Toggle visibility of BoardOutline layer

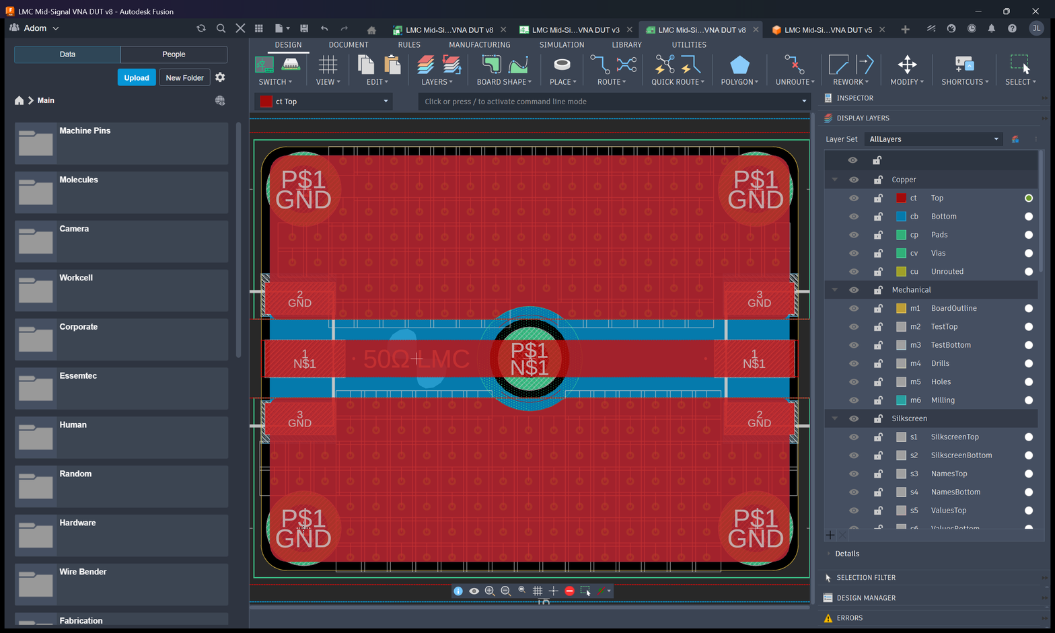coord(853,308)
